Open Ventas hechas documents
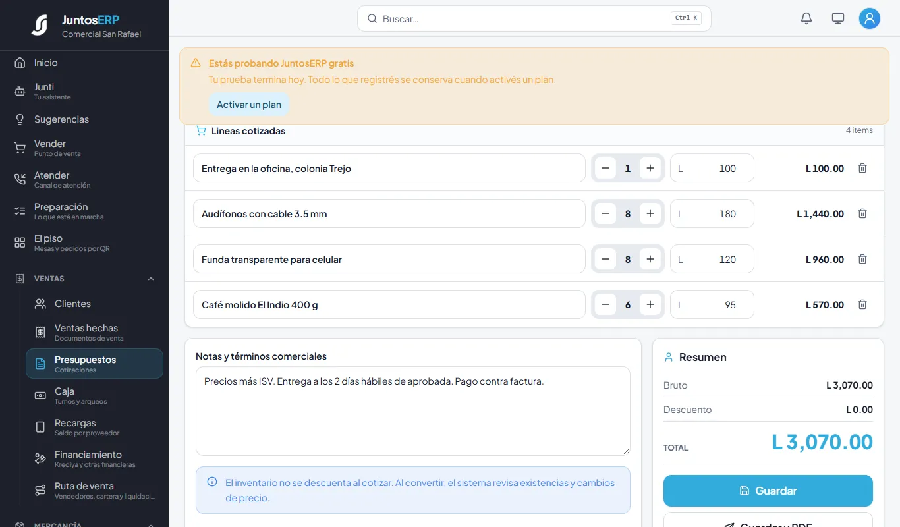 pos(94,332)
